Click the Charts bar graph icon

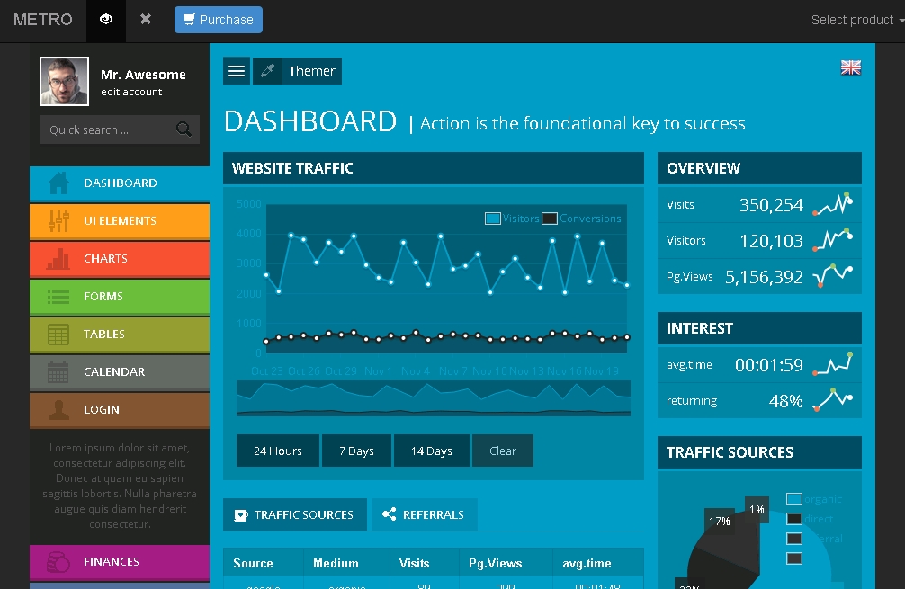point(58,259)
